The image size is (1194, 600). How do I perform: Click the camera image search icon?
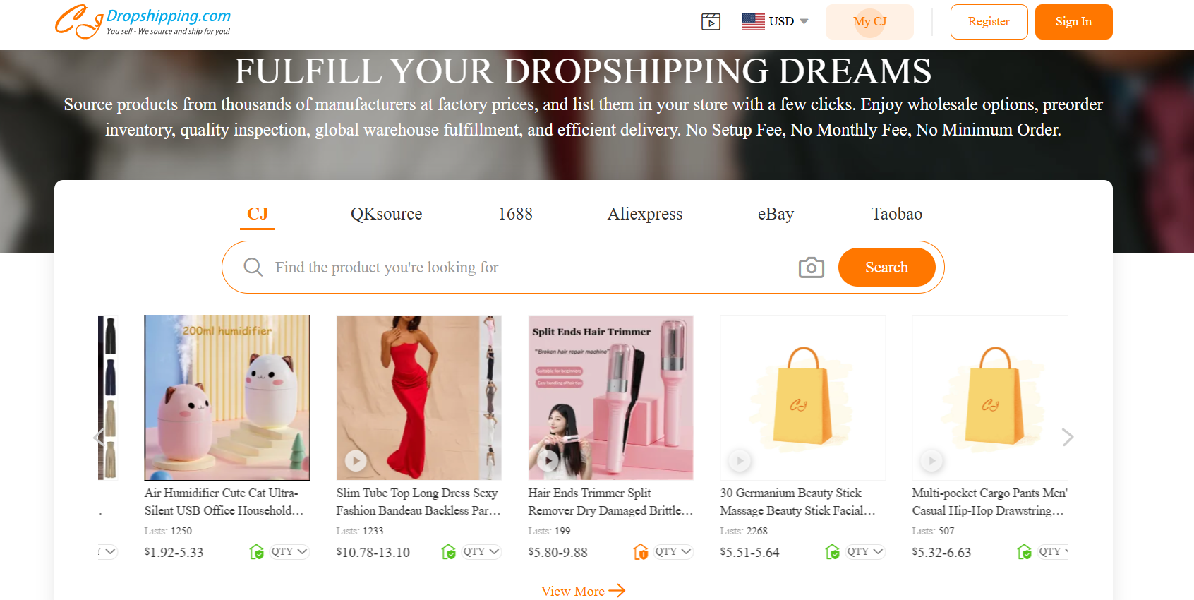(812, 268)
